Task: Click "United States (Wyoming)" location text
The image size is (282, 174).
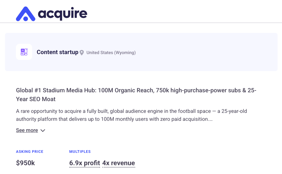Action: [111, 53]
